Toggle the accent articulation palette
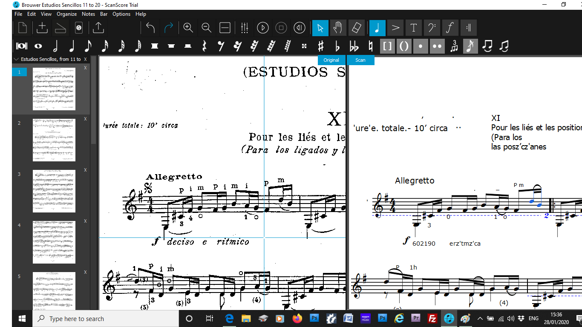The height and width of the screenshot is (327, 582). point(396,28)
